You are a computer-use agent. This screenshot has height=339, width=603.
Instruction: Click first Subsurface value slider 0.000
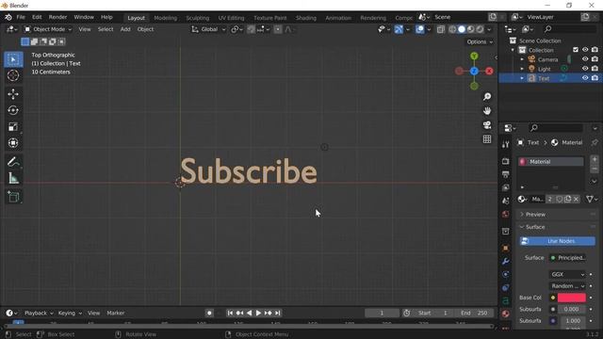pyautogui.click(x=572, y=309)
